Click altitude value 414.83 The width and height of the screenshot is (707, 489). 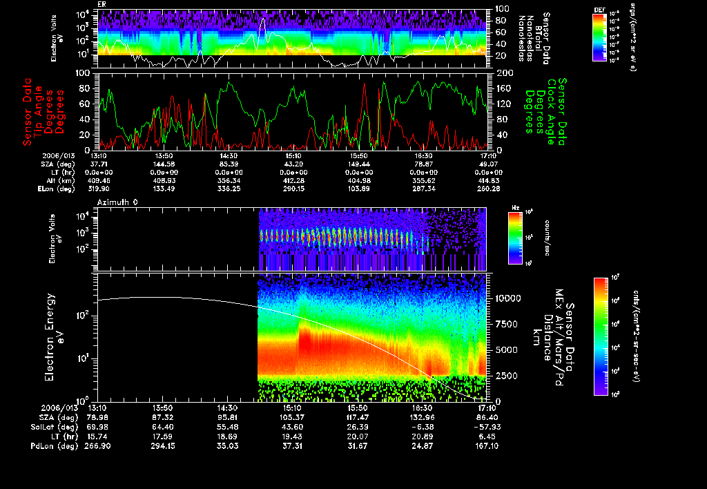(489, 180)
